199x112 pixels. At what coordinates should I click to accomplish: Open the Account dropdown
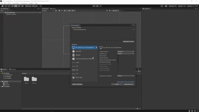coord(173,6)
